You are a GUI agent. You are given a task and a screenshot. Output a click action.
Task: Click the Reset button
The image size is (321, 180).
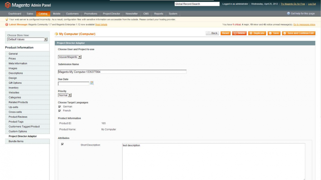[x=226, y=33]
